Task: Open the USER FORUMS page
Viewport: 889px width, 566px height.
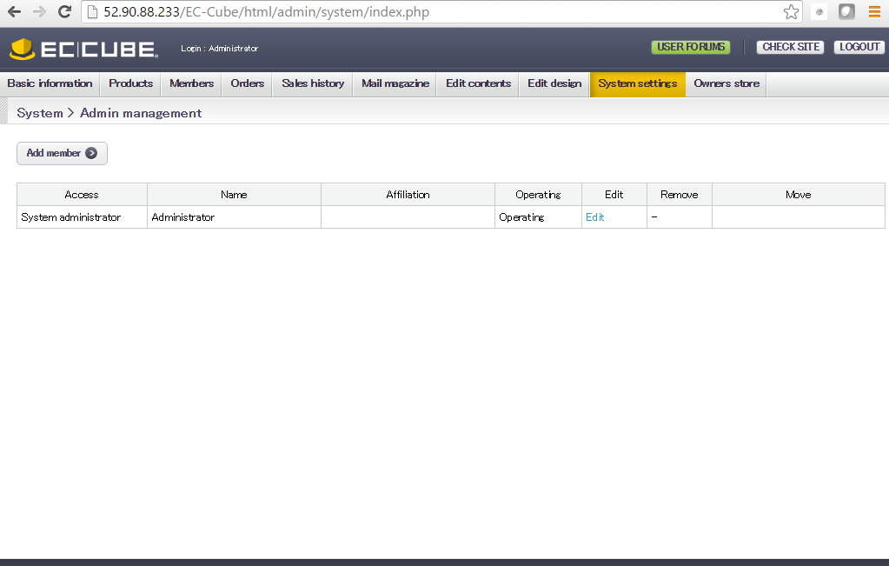Action: pos(690,47)
